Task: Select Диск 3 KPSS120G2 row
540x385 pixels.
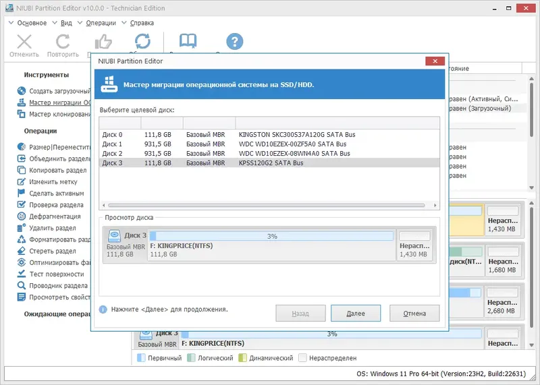Action: click(x=269, y=162)
